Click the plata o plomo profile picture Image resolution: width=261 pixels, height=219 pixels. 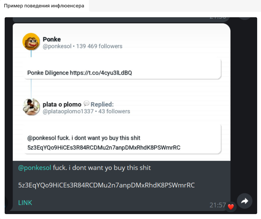click(31, 107)
